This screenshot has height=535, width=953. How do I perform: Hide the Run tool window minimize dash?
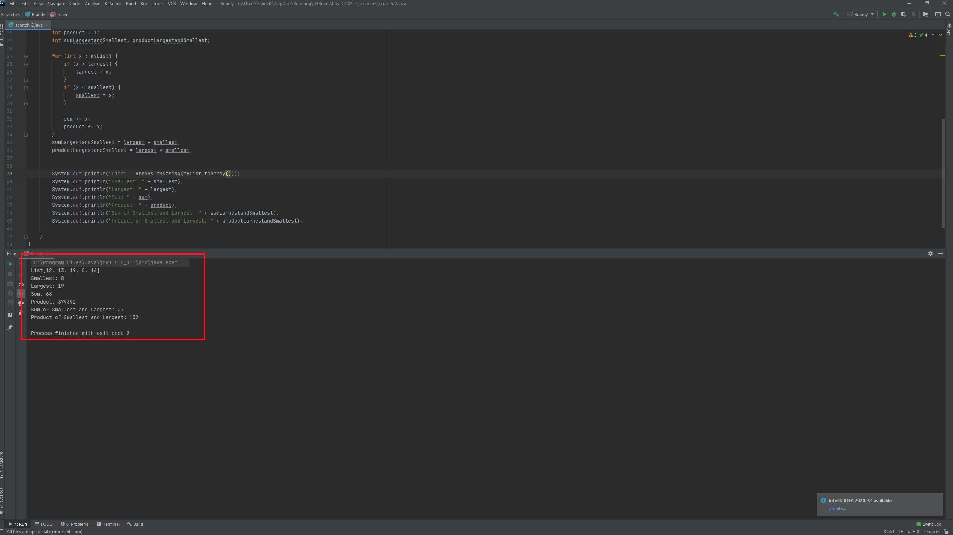coord(940,253)
